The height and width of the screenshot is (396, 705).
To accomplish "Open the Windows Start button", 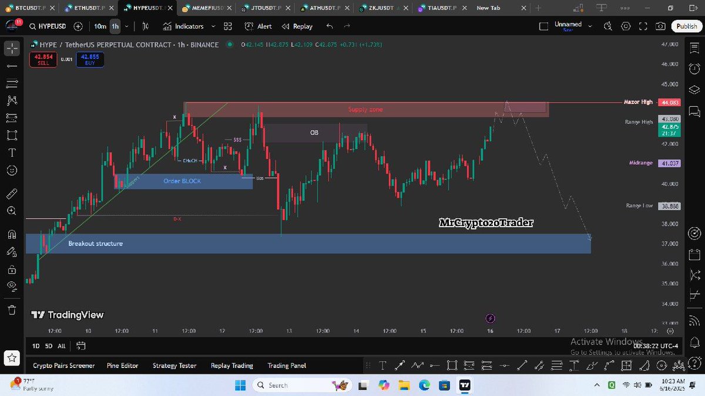I will click(240, 385).
